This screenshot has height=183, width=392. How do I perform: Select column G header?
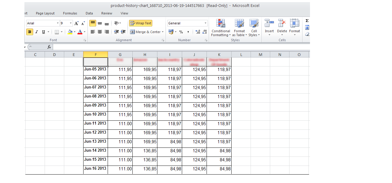tap(120, 54)
